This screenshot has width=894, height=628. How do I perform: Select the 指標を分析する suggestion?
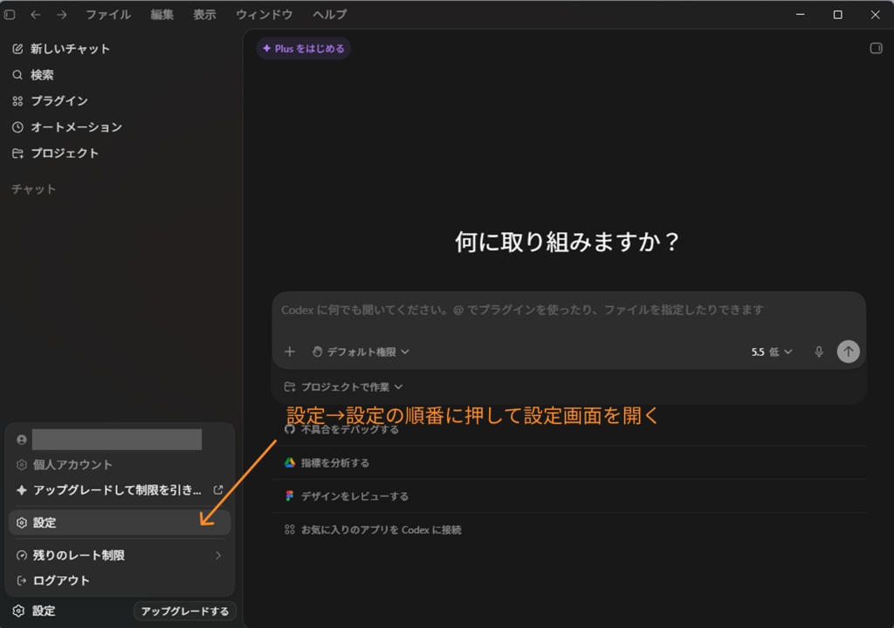tap(569, 463)
